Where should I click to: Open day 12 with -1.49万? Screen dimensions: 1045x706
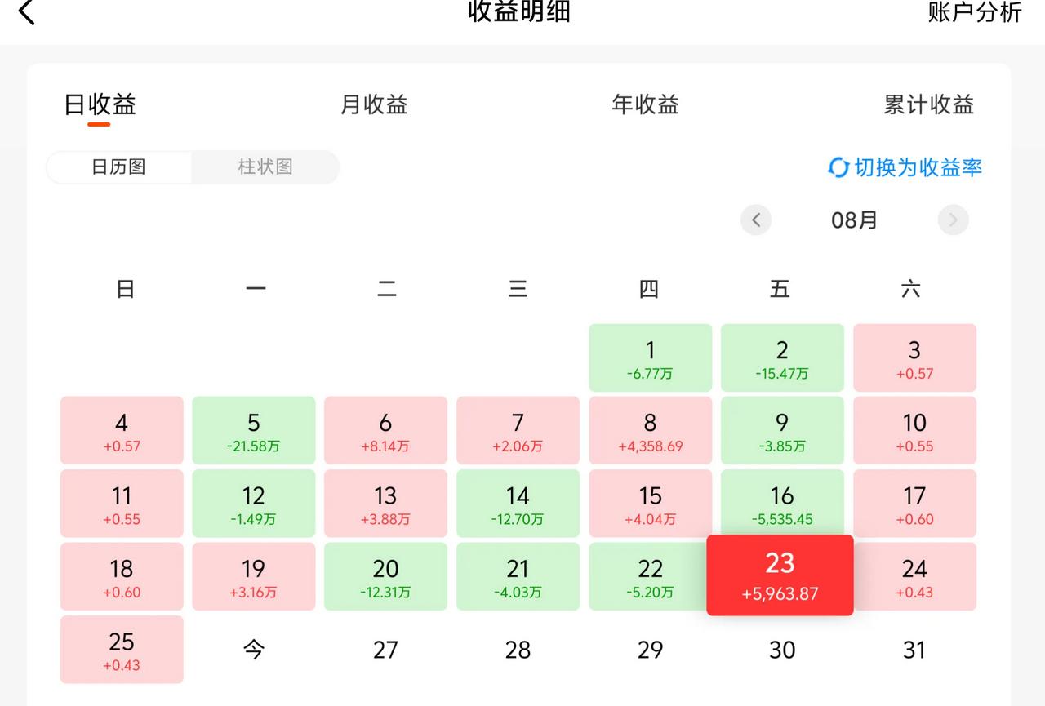tap(254, 503)
